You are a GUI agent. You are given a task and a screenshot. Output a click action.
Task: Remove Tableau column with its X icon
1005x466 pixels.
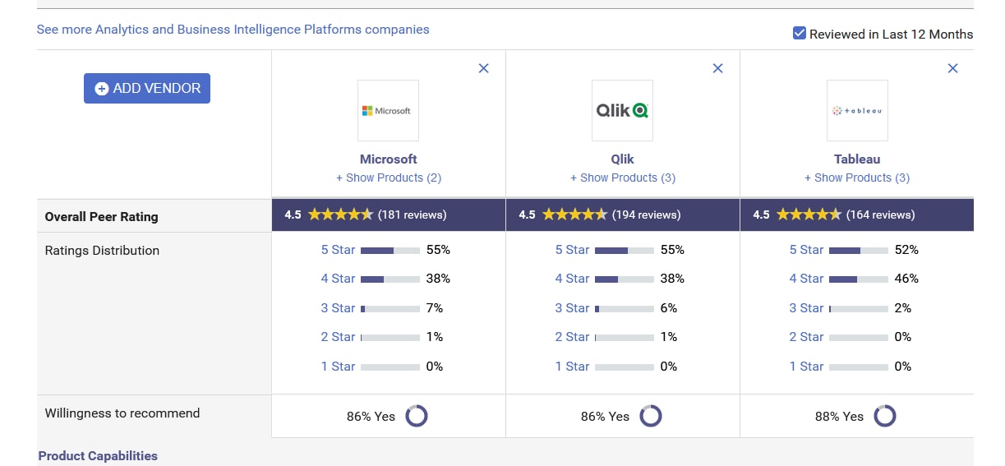coord(953,68)
